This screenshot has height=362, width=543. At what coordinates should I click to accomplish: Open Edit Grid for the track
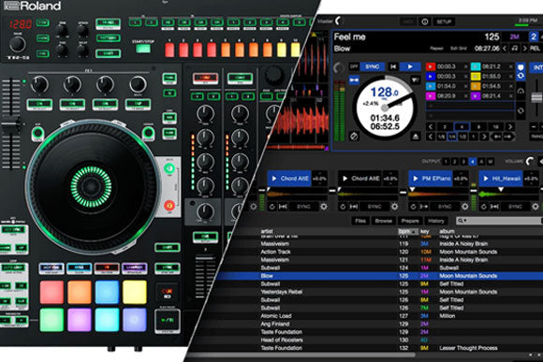tap(459, 49)
